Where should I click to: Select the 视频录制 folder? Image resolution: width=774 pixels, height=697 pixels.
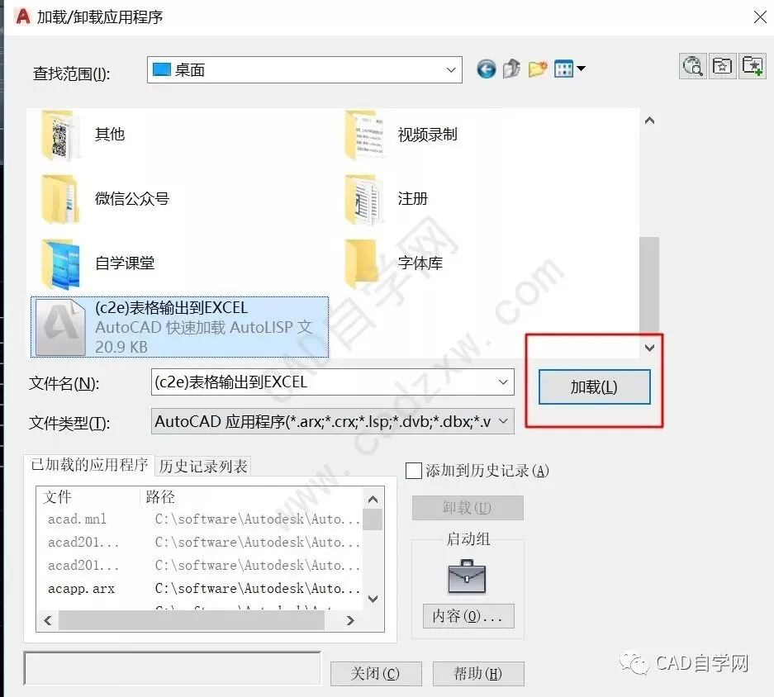click(x=401, y=135)
